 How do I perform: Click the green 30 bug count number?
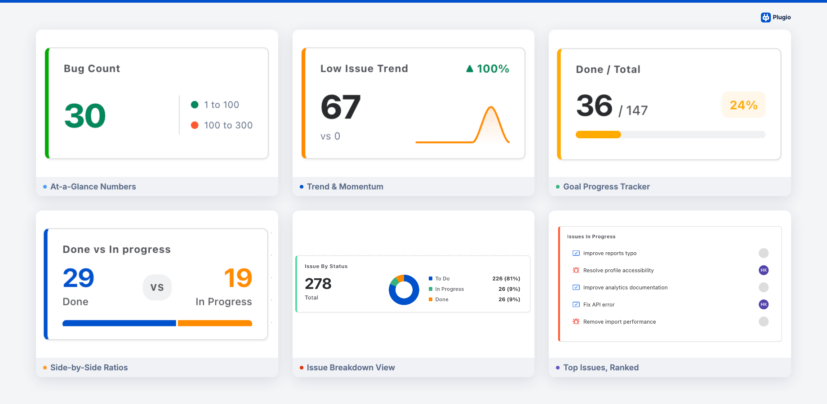(x=85, y=116)
